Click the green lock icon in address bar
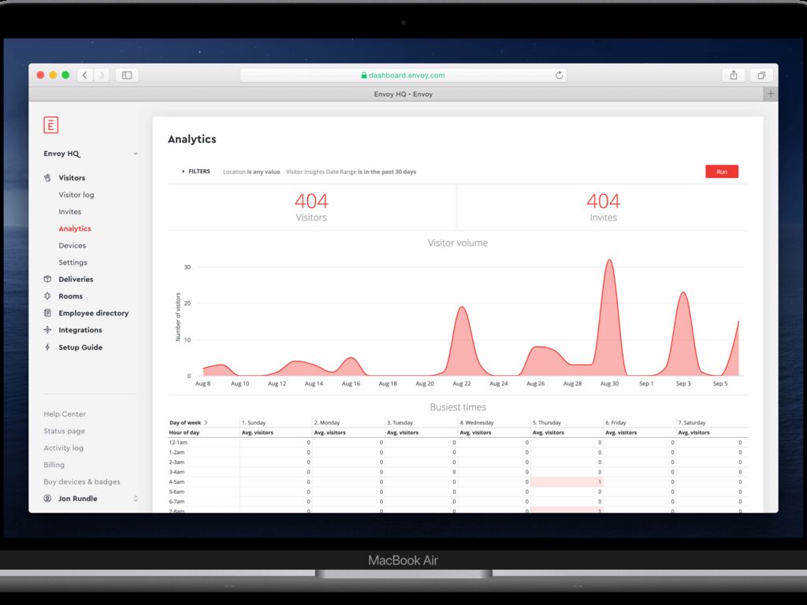Screen dimensions: 807x605 point(364,75)
